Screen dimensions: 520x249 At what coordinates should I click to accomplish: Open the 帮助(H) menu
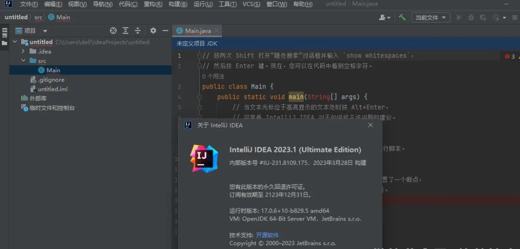coord(303,4)
